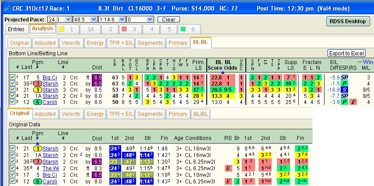374x186 pixels.
Task: Open Big Ci link in Bottom Line table
Action: 50,78
